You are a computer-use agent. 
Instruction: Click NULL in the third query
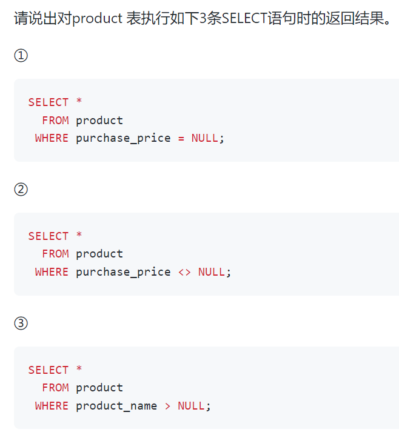pyautogui.click(x=191, y=405)
